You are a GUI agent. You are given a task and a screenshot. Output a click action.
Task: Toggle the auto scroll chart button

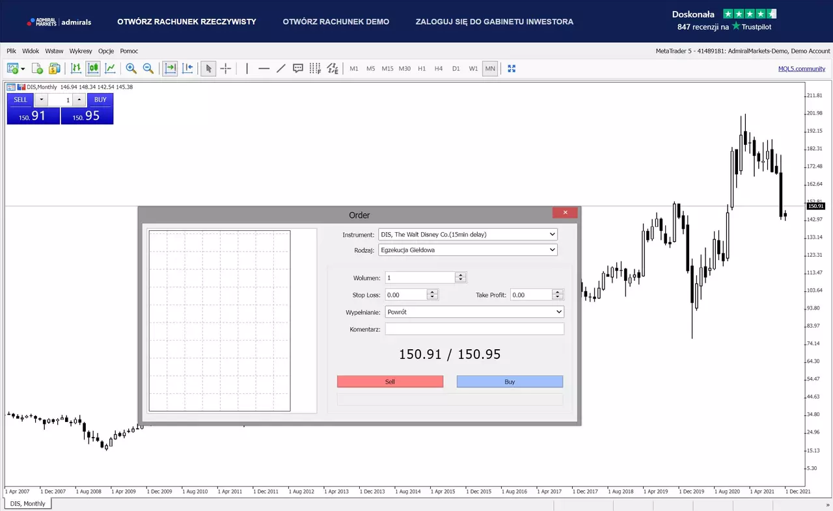tap(171, 68)
